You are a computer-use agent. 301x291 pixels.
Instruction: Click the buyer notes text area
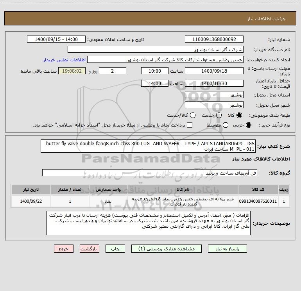149,223
